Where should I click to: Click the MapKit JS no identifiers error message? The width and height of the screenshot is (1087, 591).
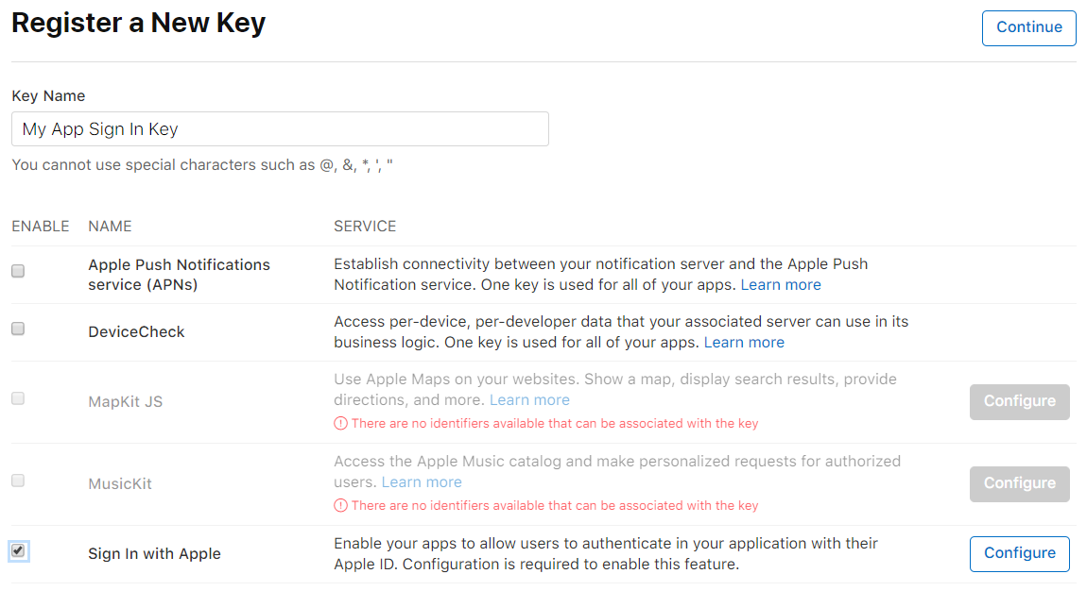(555, 424)
